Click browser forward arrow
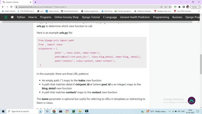 click(7, 7)
